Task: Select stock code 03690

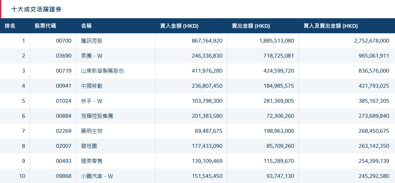Action: (64, 56)
